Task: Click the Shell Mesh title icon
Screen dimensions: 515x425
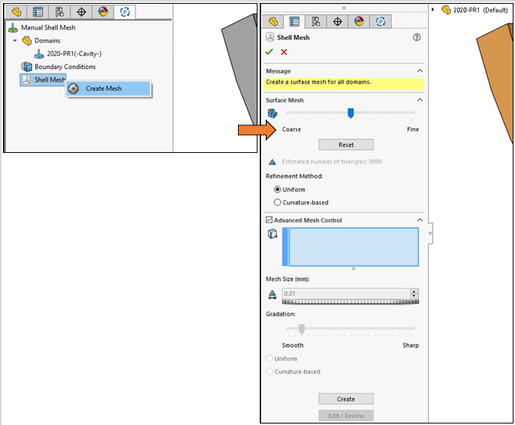Action: click(x=270, y=37)
